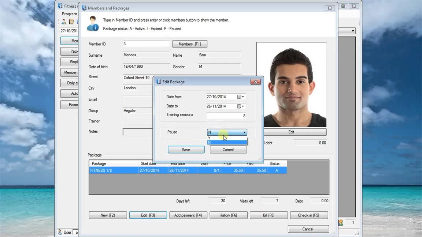The width and height of the screenshot is (422, 237).
Task: Click the Training sessions input field
Action: (226, 116)
